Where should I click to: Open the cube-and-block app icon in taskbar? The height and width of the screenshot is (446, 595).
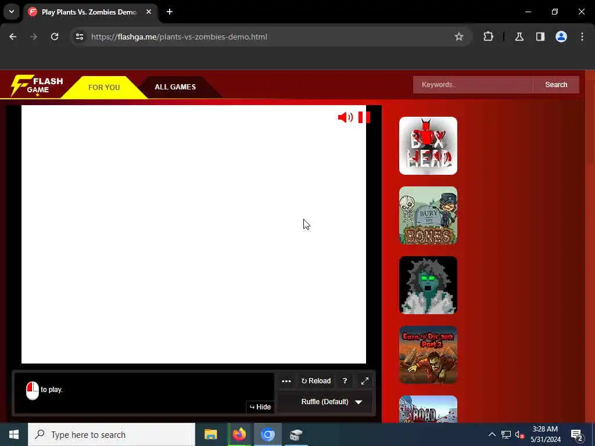pos(296,434)
